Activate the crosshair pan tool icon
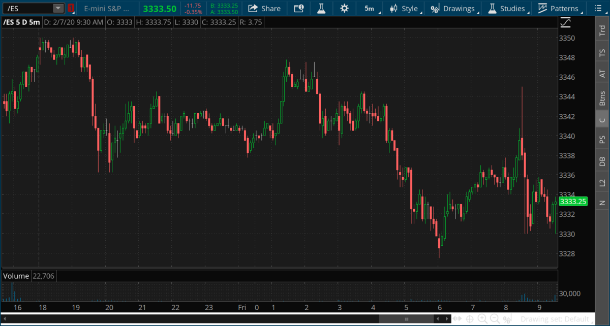Viewport: 610px width, 326px height. [470, 319]
